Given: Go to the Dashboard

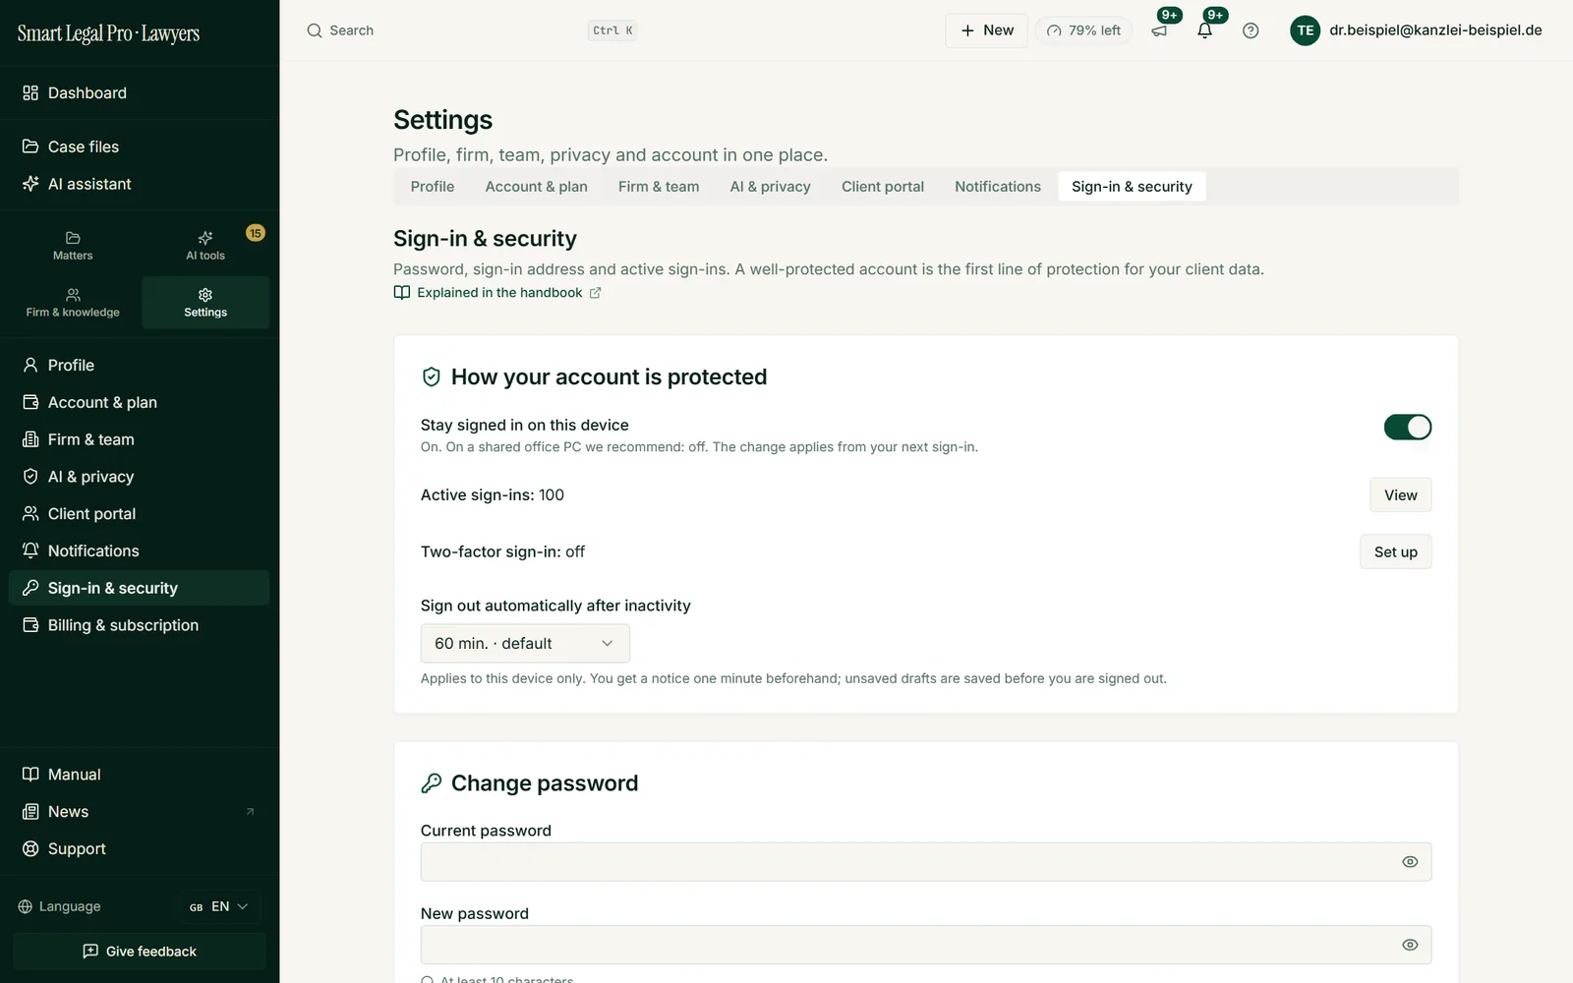Looking at the screenshot, I should point(139,93).
